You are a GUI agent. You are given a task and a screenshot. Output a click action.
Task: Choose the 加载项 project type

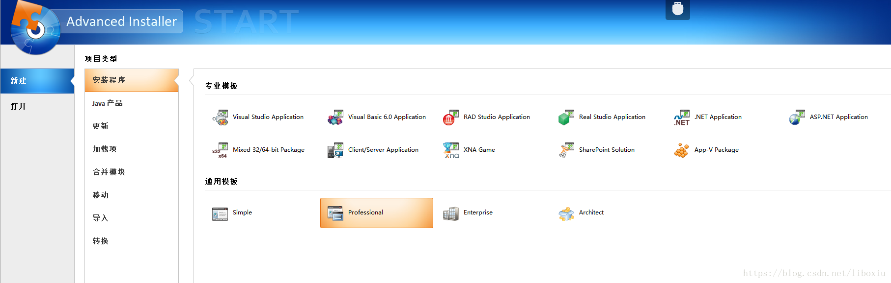click(132, 149)
